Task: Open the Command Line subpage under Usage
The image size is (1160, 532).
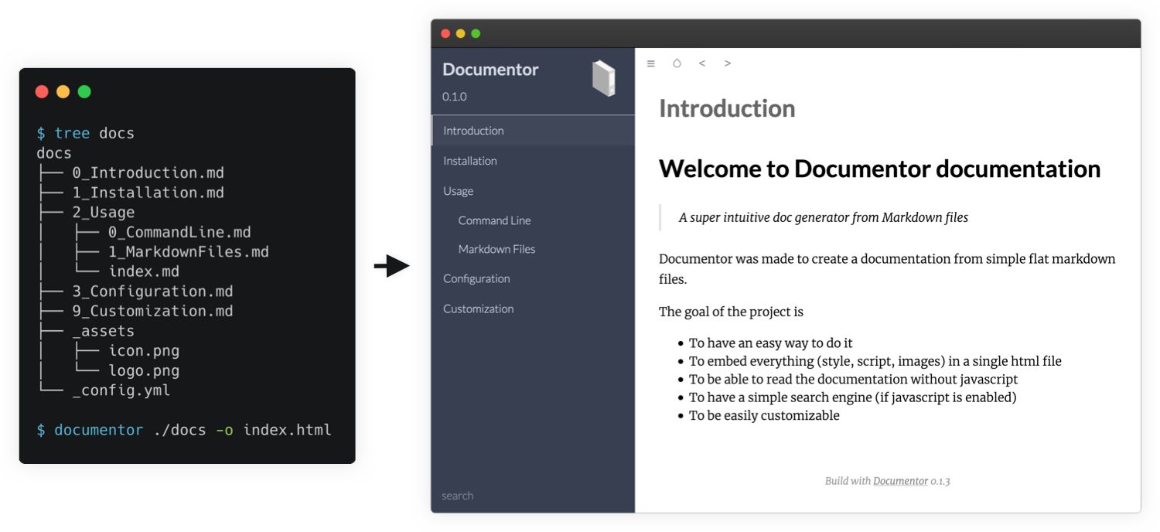Action: pos(495,220)
